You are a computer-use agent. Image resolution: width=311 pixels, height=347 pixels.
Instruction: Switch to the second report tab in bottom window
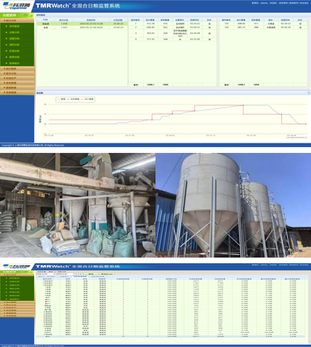pyautogui.click(x=65, y=276)
